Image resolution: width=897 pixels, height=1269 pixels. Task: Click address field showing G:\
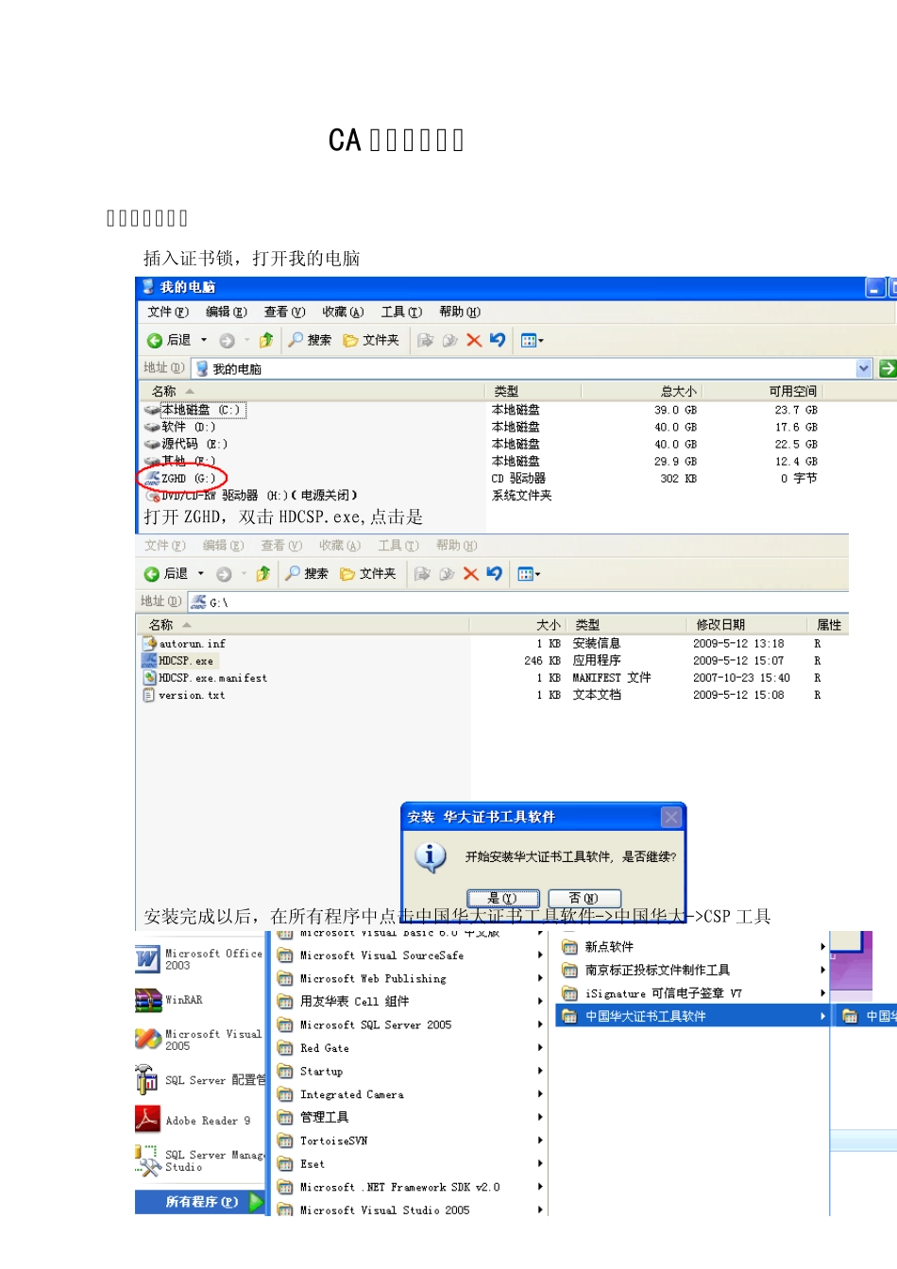517,601
